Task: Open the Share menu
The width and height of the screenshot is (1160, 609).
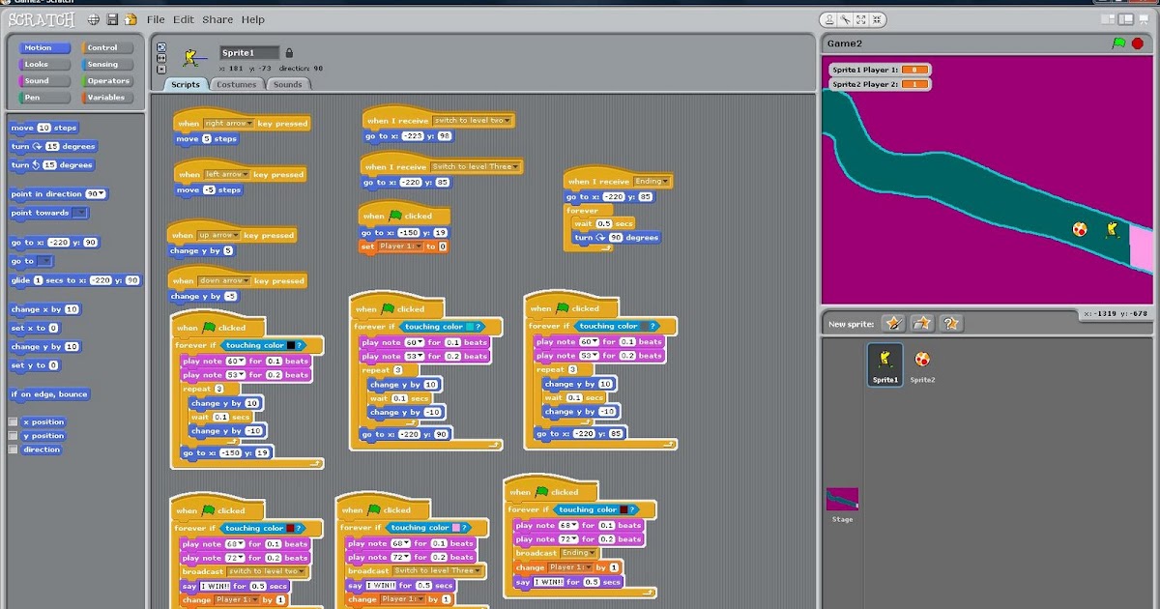Action: (217, 18)
